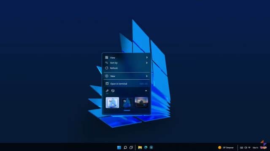This screenshot has height=151, width=270.
Task: Select the personalize brush icon in menu
Action: point(107,91)
